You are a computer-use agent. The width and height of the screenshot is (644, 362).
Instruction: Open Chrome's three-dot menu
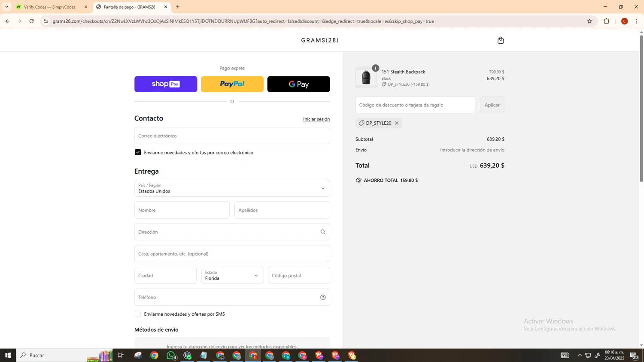637,21
